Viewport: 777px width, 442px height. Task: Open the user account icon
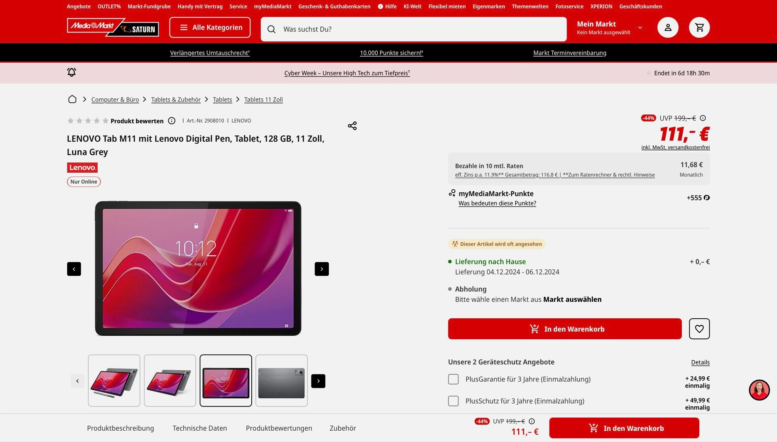tap(668, 27)
